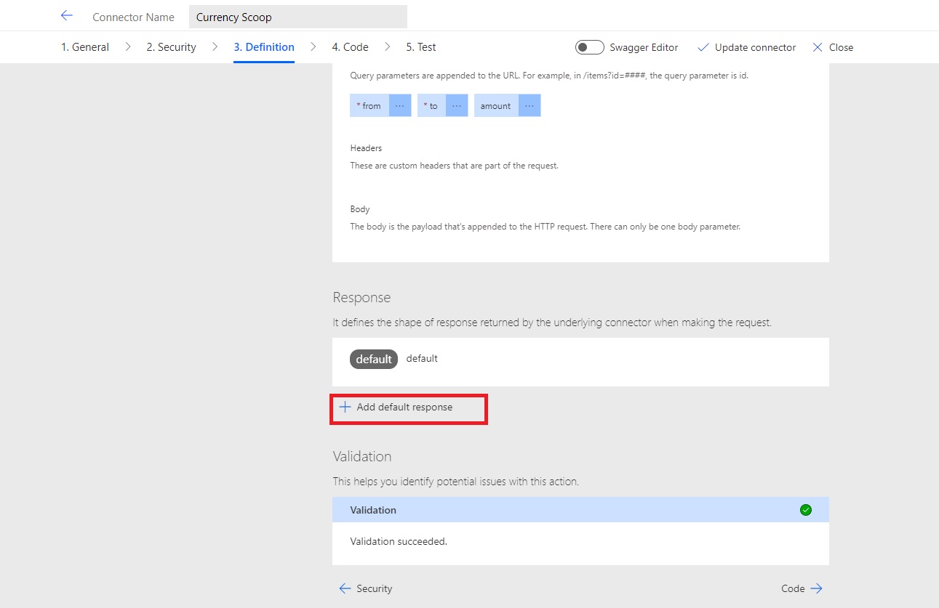Click the forward arrow next to Code

(815, 588)
